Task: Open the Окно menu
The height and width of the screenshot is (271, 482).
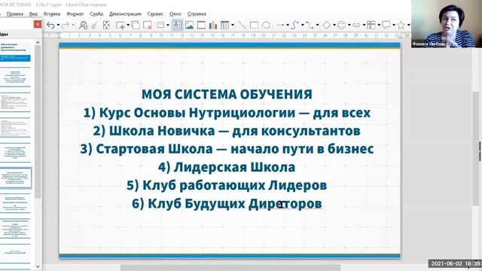Action: tap(175, 14)
